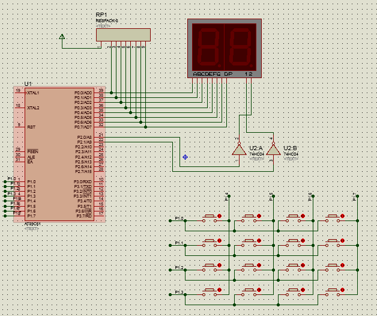Click the blue origin crosshair marker

(x=185, y=157)
